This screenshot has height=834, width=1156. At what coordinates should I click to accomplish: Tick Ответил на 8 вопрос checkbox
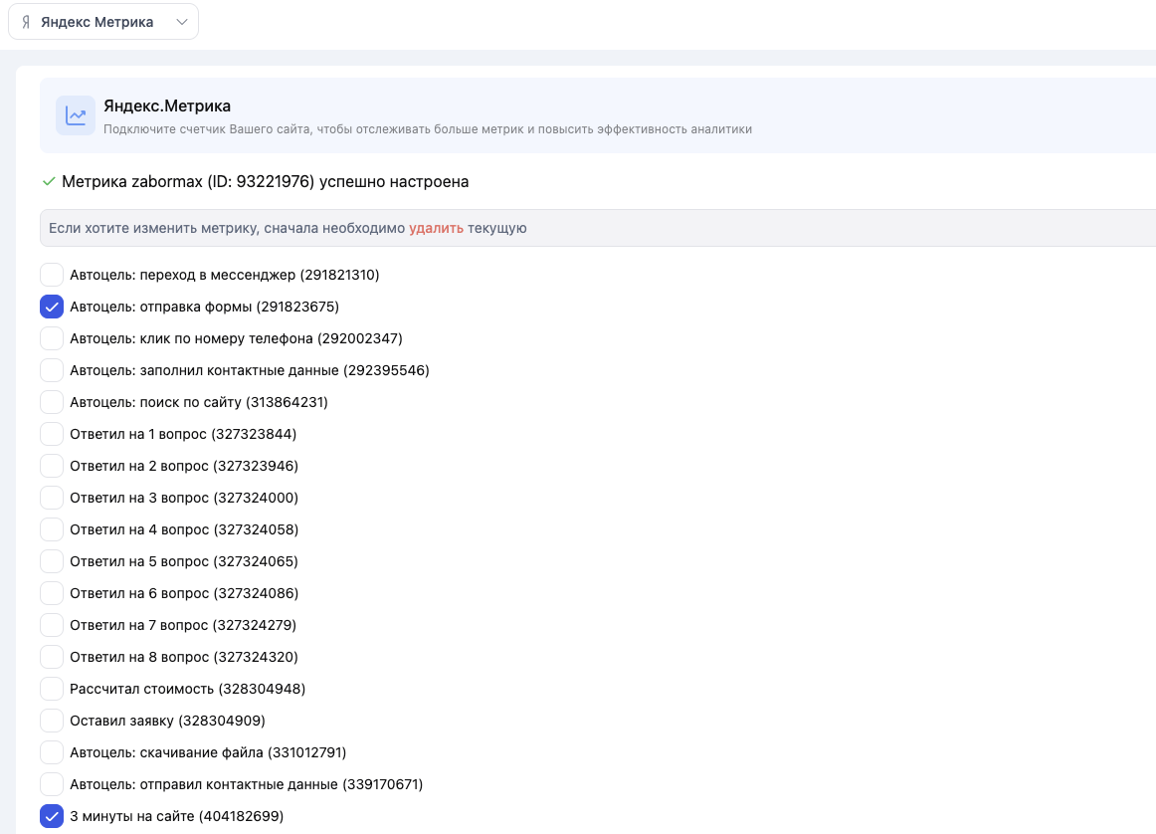52,657
